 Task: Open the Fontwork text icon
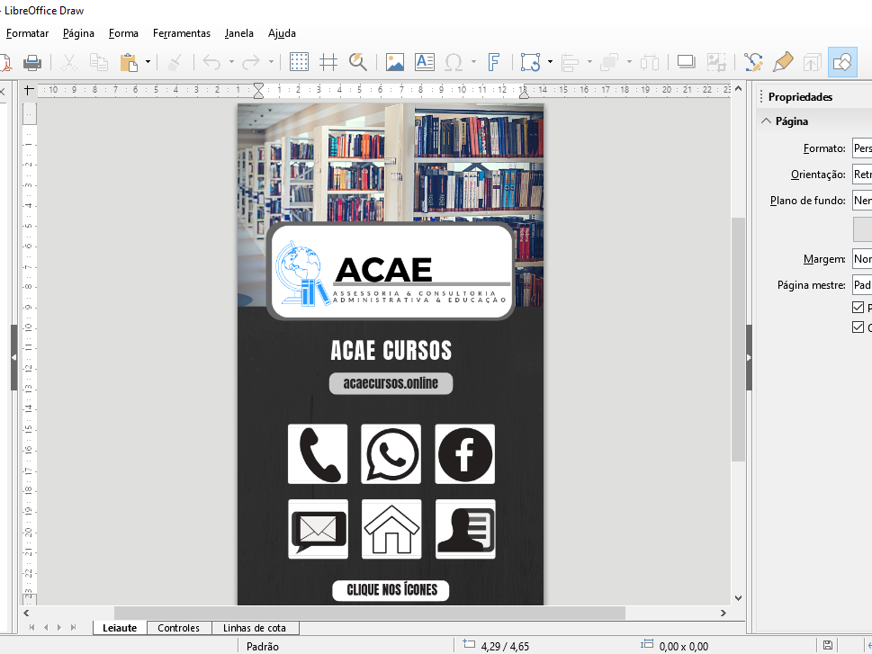(493, 62)
